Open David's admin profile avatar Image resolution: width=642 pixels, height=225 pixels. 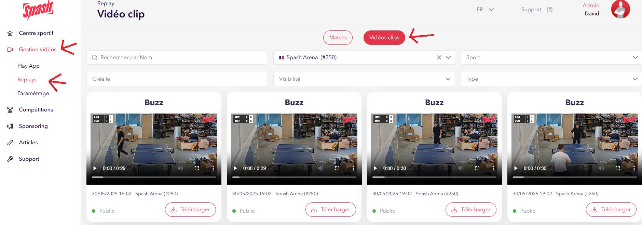[620, 9]
